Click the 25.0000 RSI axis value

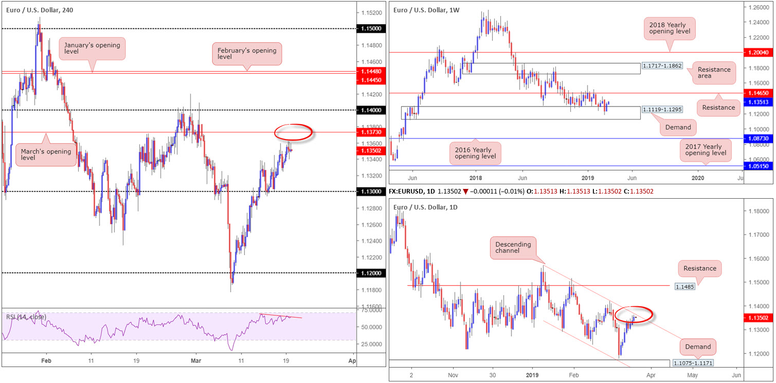pyautogui.click(x=372, y=343)
